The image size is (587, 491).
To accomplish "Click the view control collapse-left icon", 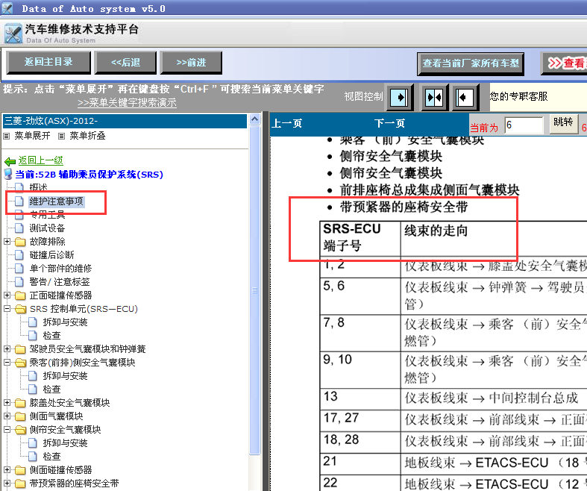I will click(x=465, y=97).
